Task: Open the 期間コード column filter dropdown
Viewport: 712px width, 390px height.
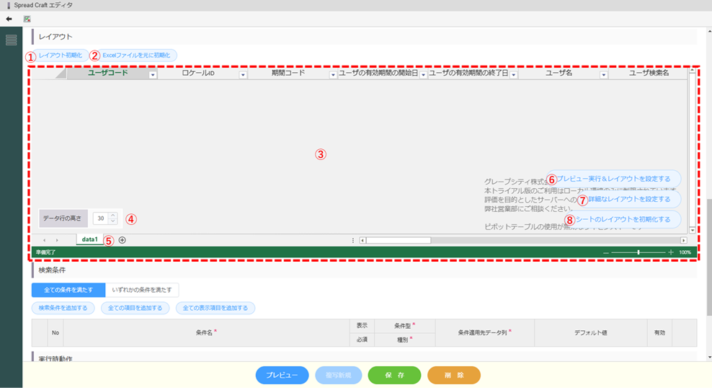Action: pos(333,74)
